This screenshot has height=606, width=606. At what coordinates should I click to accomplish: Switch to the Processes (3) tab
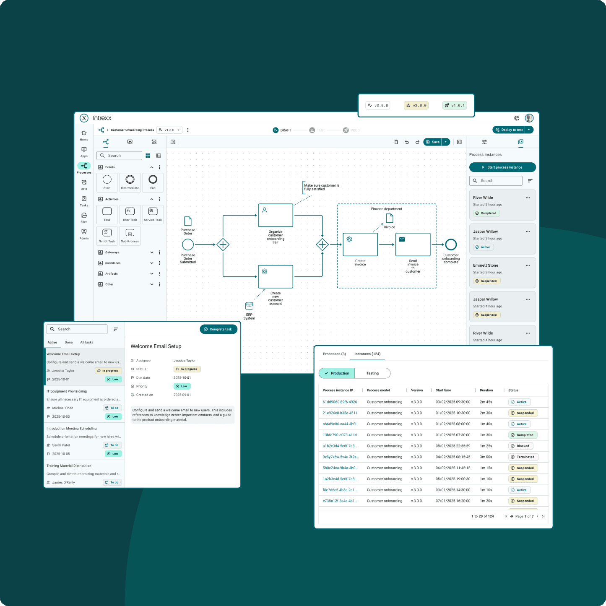[x=334, y=354]
